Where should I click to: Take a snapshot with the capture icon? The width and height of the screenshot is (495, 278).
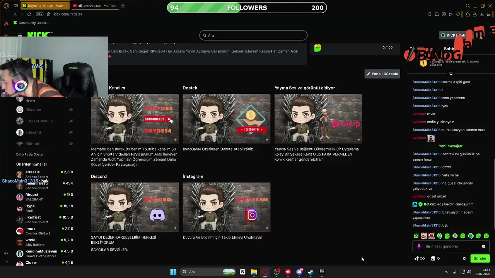[437, 14]
